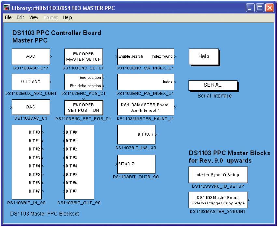
Task: Maximize the library window
Action: pyautogui.click(x=260, y=8)
